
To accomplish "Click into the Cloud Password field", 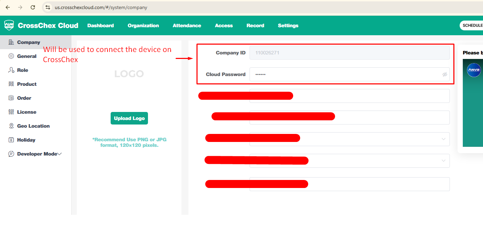I will [345, 74].
